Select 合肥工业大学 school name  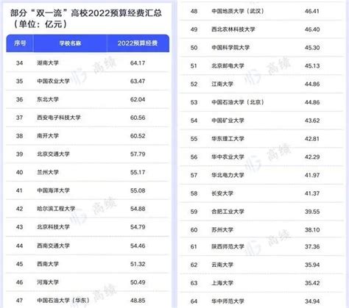coord(228,212)
